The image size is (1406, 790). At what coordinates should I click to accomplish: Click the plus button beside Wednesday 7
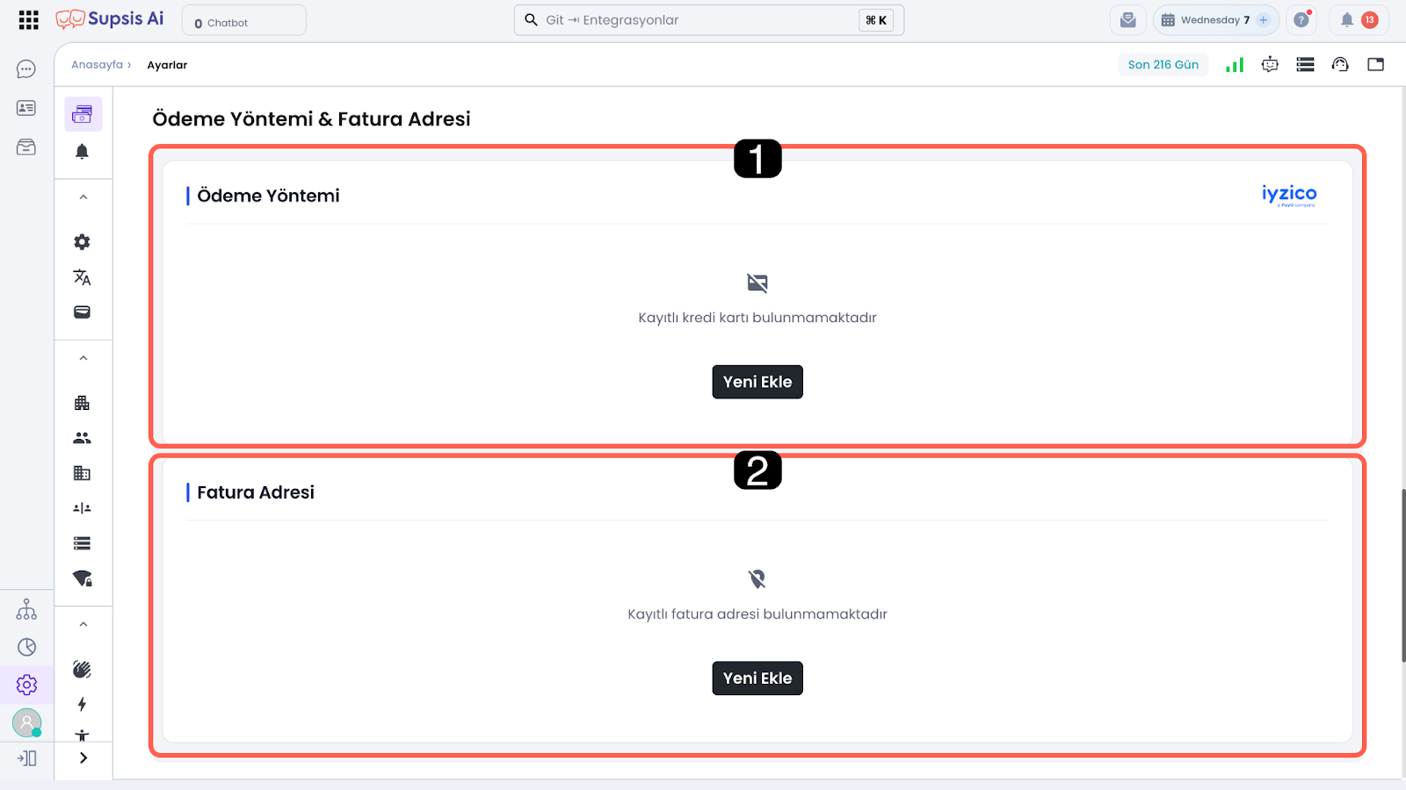click(1263, 20)
